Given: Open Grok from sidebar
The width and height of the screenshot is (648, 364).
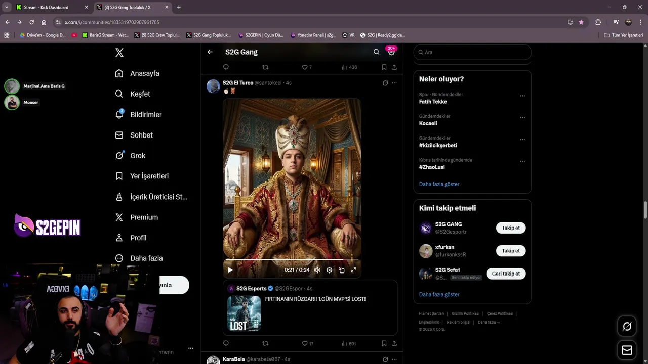Looking at the screenshot, I should click(x=130, y=156).
